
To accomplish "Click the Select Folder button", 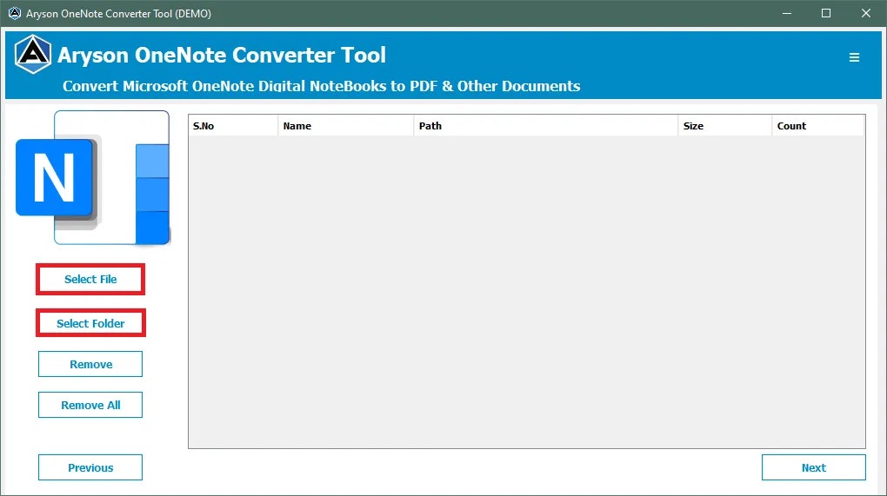I will click(x=90, y=323).
